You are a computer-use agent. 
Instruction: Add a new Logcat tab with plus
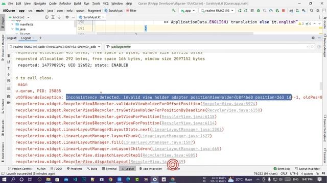(40, 38)
